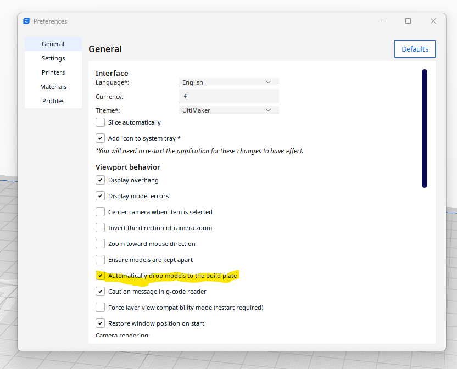Viewport: 457px width, 369px height.
Task: Turn on Zoom toward mouse direction
Action: pyautogui.click(x=101, y=243)
